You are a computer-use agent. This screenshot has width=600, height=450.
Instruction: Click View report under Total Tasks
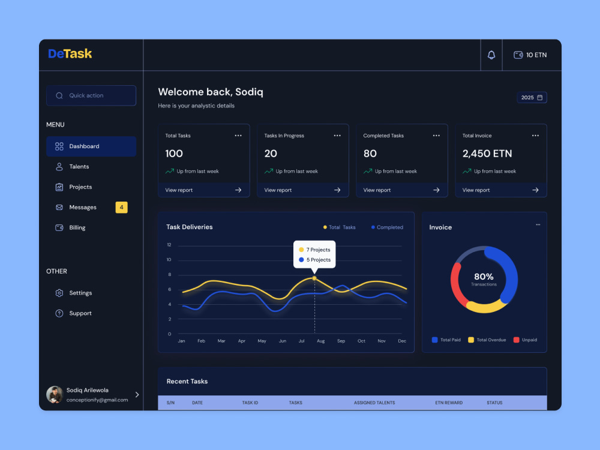coord(179,190)
